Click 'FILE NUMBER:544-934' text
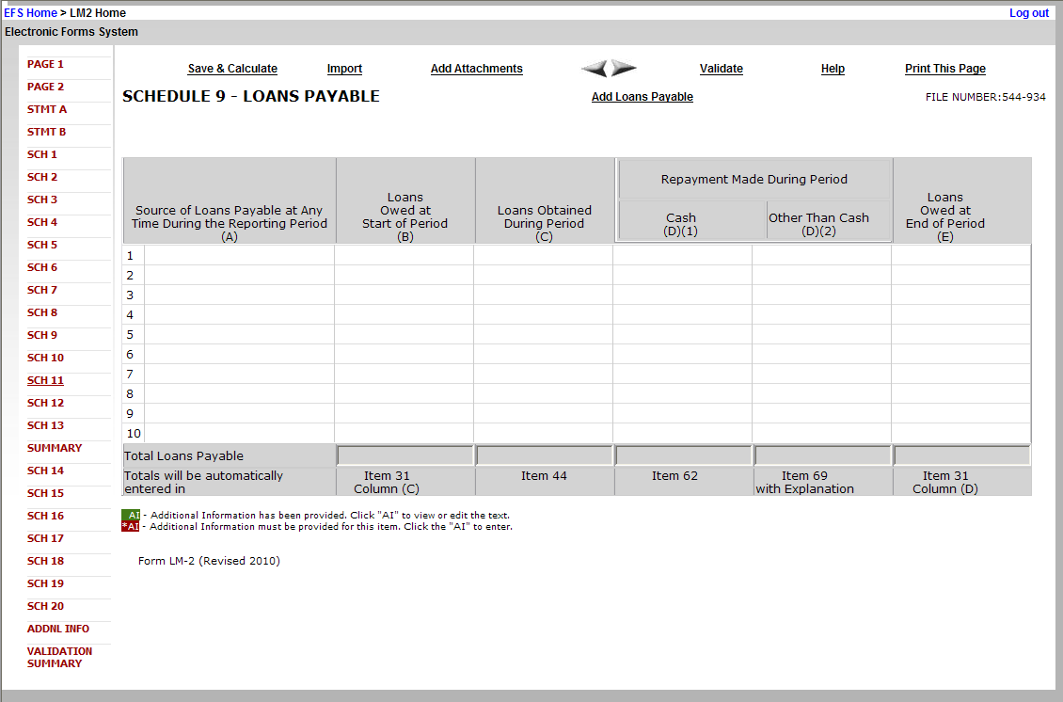This screenshot has width=1063, height=702. click(985, 97)
